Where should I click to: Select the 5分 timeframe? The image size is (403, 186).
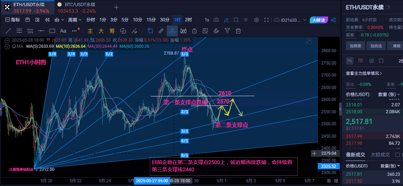point(125,20)
